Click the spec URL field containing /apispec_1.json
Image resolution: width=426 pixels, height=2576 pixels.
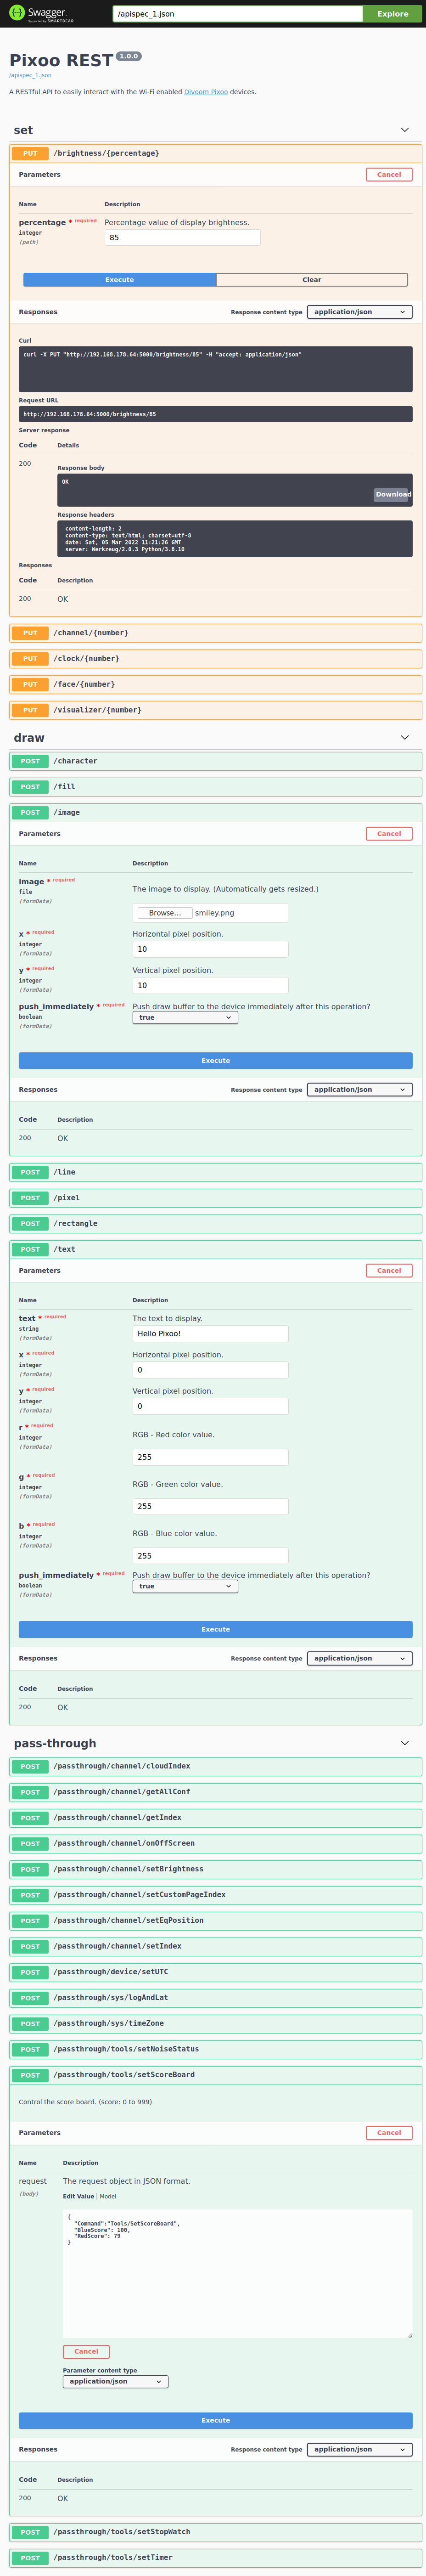click(x=237, y=14)
